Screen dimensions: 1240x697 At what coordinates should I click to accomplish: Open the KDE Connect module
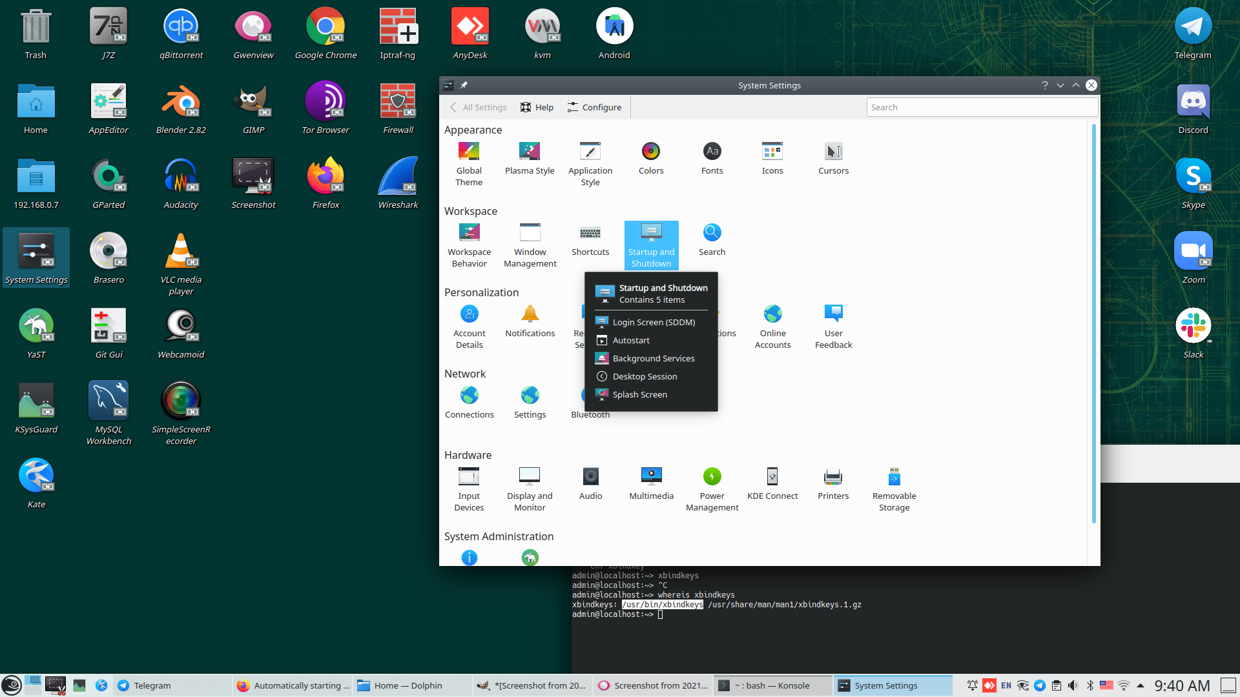point(772,478)
